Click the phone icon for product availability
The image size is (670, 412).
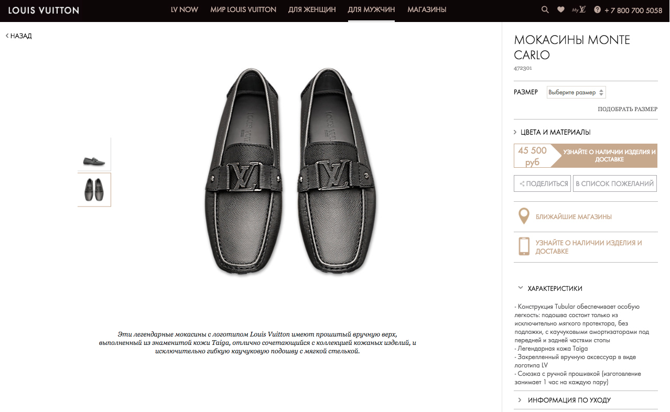(x=523, y=247)
